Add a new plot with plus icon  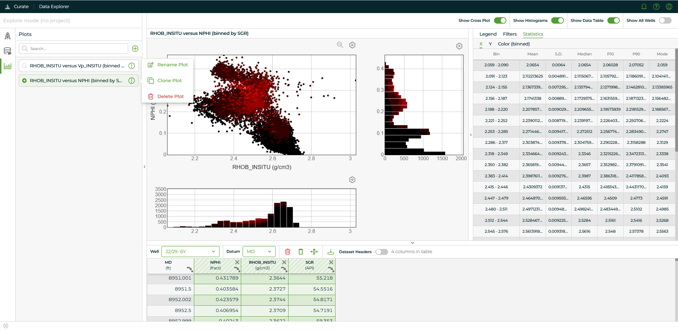click(x=135, y=49)
